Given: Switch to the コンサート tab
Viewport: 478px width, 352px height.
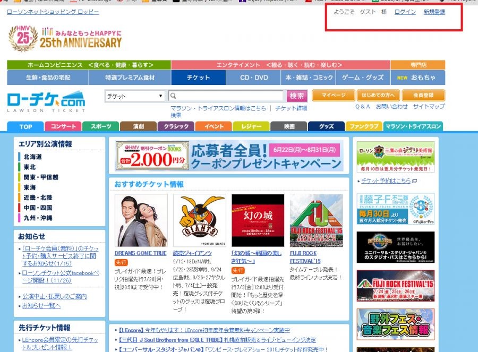Looking at the screenshot, I should tap(63, 126).
